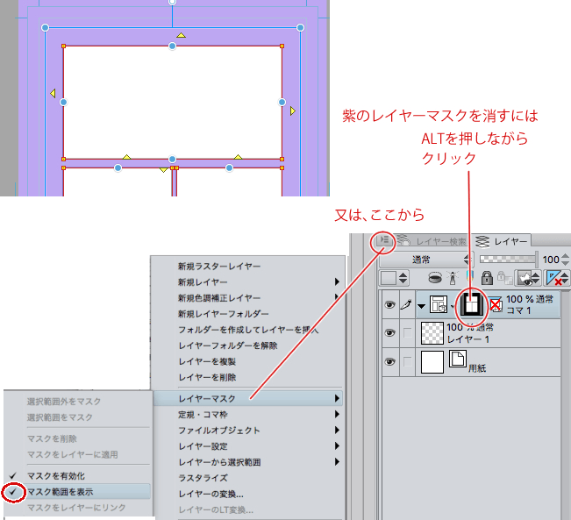Click the コマ 1 layer mask thumbnail
571x520 pixels.
472,304
